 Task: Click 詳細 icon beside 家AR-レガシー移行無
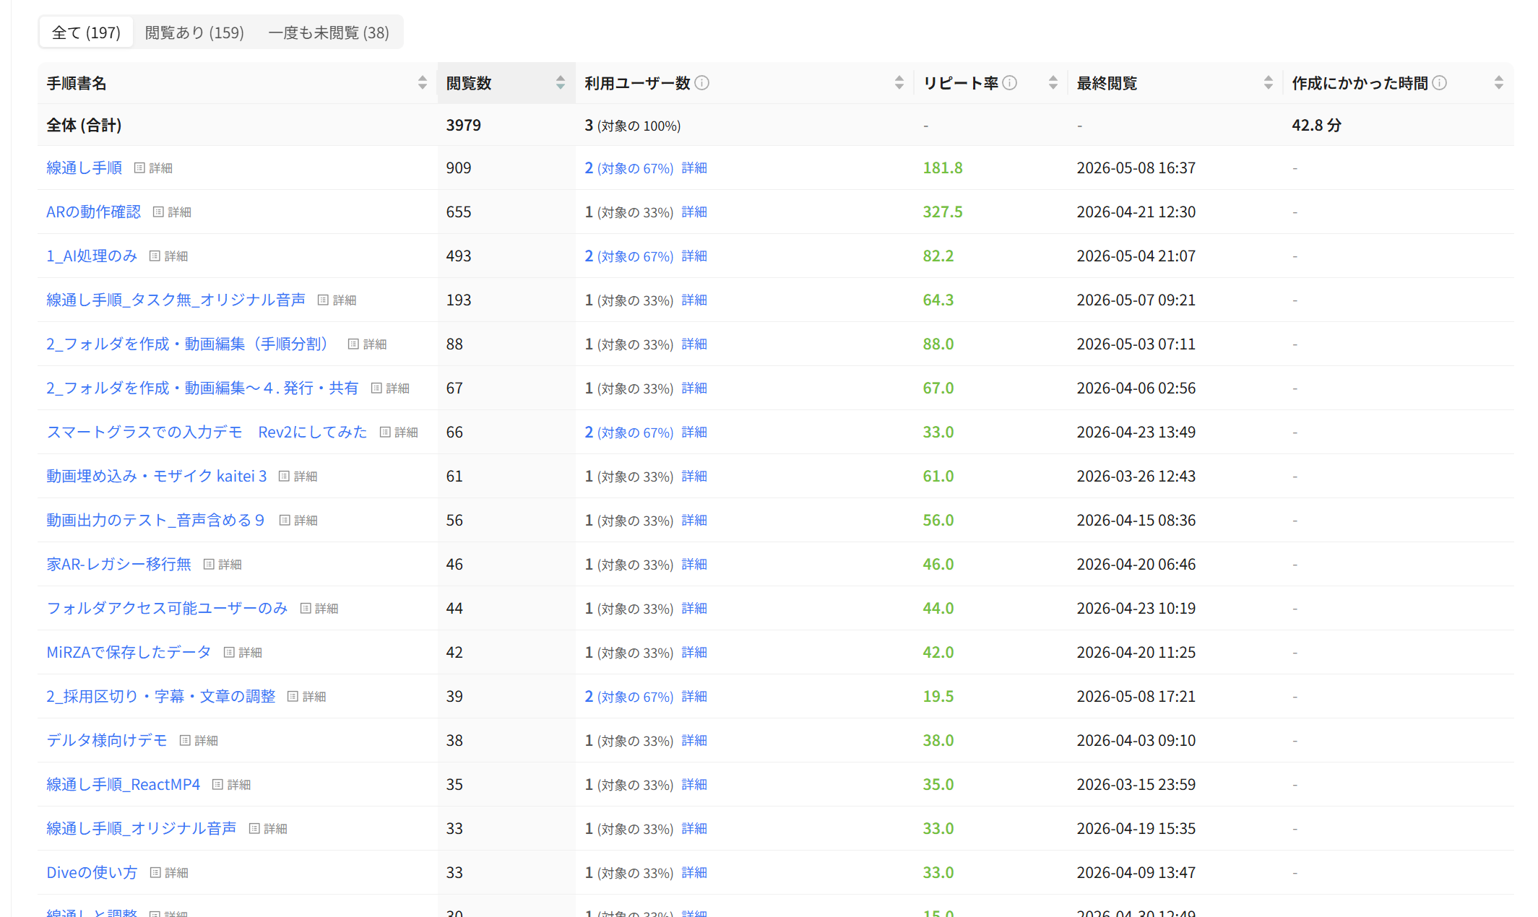(x=223, y=565)
